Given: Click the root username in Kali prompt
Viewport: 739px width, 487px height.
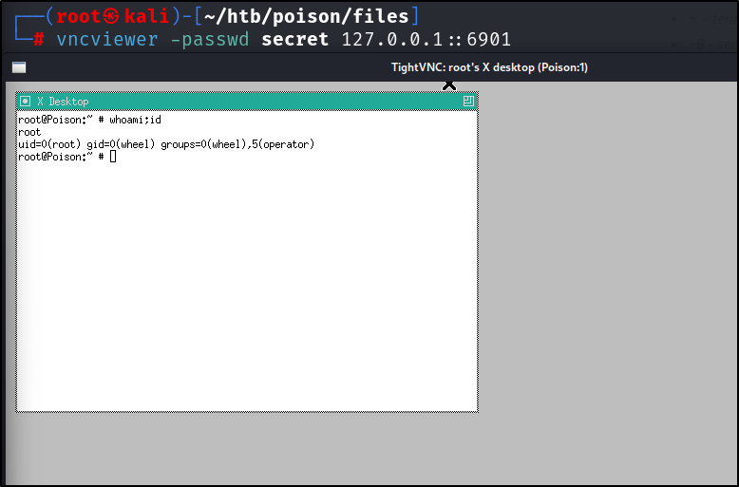Looking at the screenshot, I should coord(78,16).
